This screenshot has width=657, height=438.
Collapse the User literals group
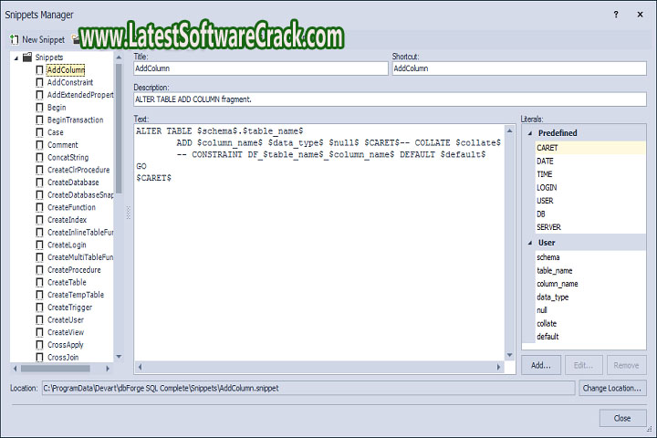pos(529,243)
